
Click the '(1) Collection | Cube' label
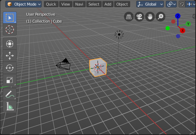[44, 21]
